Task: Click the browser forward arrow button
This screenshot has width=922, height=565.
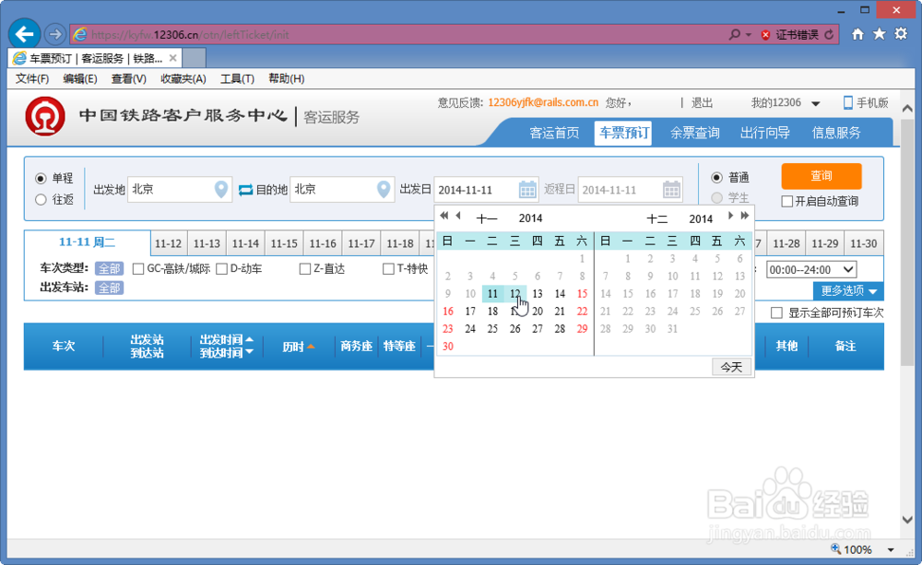Action: [x=54, y=34]
